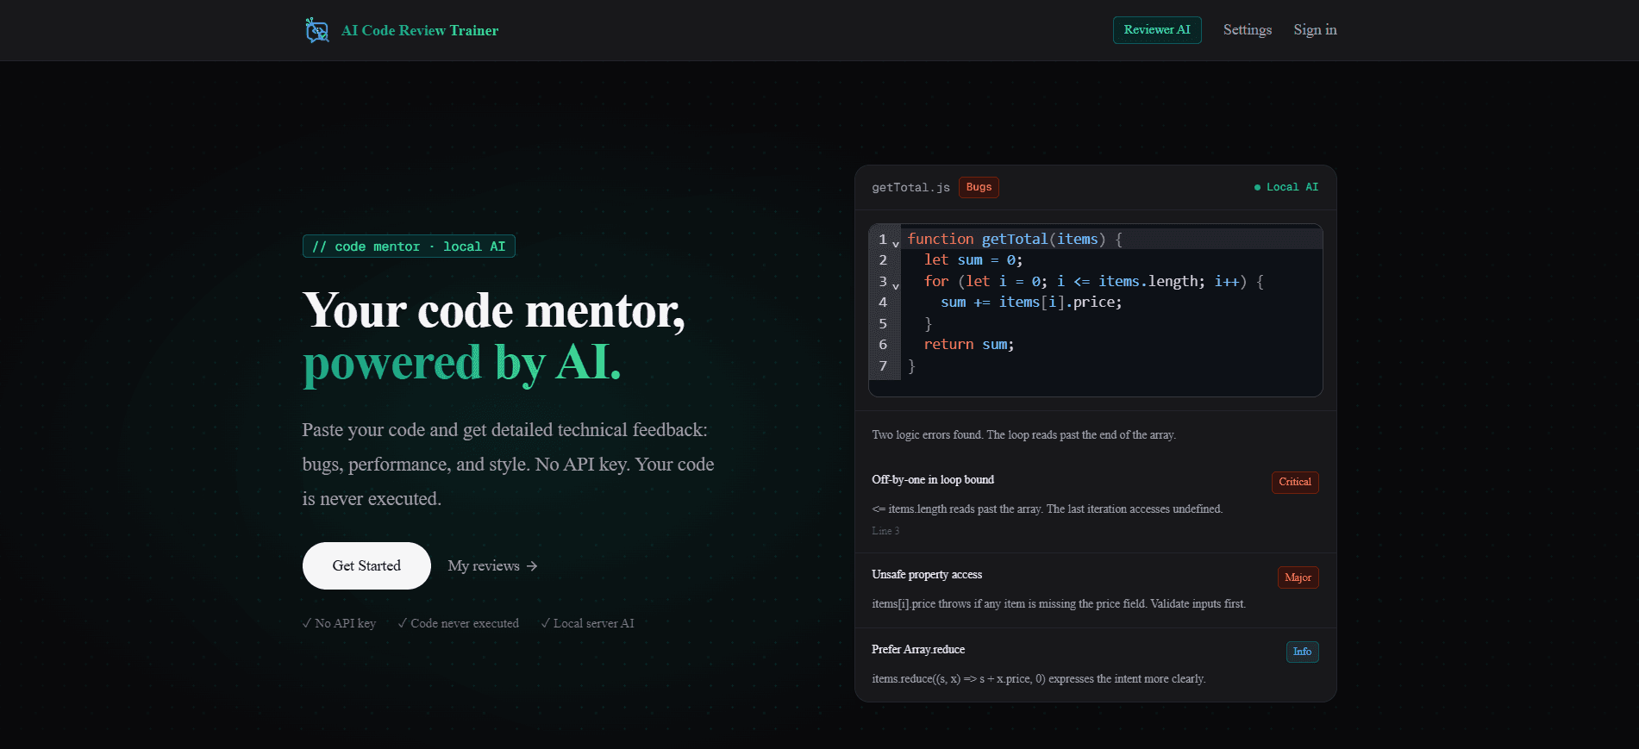Screen dimensions: 1639x749
Task: Go to Sign in
Action: click(1315, 30)
